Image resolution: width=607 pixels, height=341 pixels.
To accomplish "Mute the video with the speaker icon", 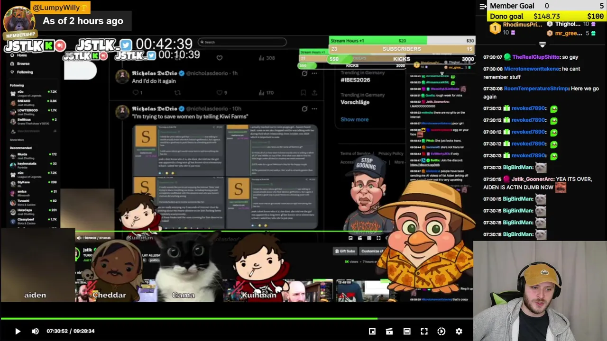I will [35, 331].
